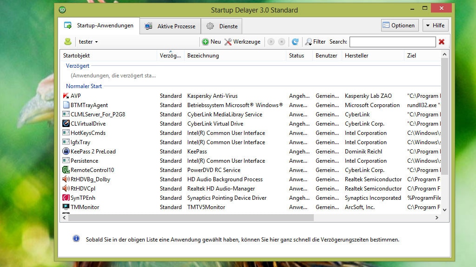Click the horizontal scrollbar left arrow
Screen dimensions: 476x267
(x=64, y=217)
